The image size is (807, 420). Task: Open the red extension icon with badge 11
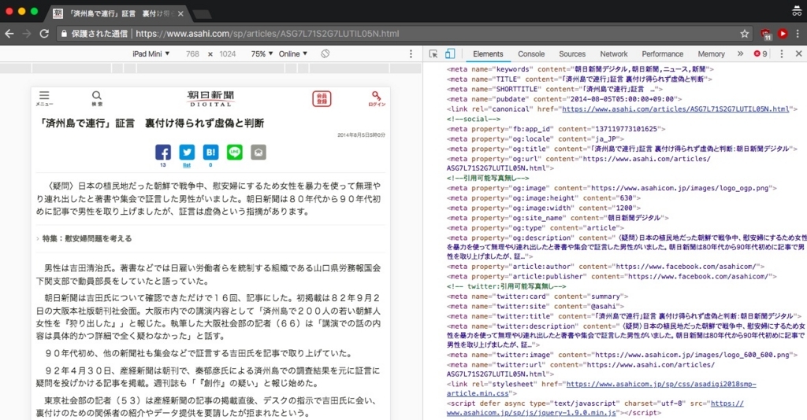[766, 34]
